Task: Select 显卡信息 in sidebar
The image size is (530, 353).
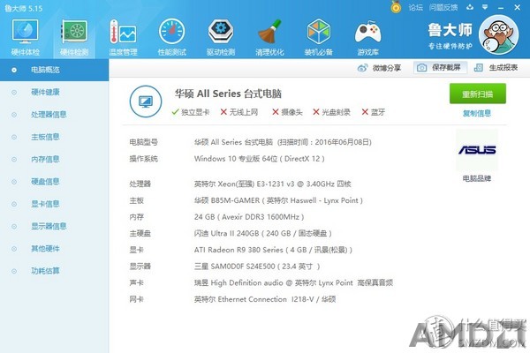Action: 45,204
